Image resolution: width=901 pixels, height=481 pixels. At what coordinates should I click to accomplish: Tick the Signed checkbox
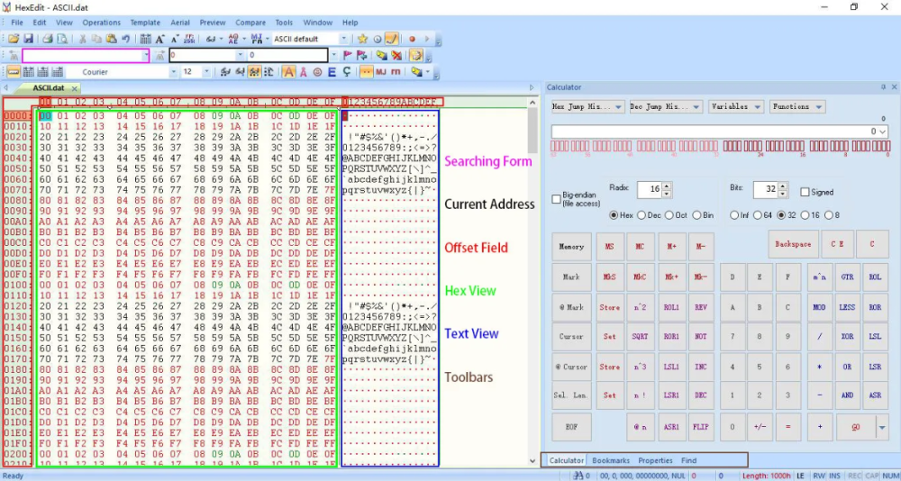805,192
